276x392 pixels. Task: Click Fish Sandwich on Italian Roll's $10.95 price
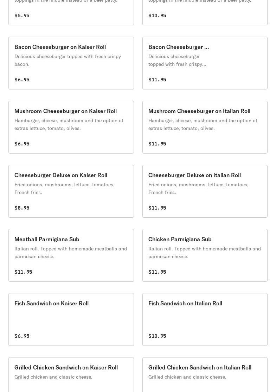[x=157, y=336]
